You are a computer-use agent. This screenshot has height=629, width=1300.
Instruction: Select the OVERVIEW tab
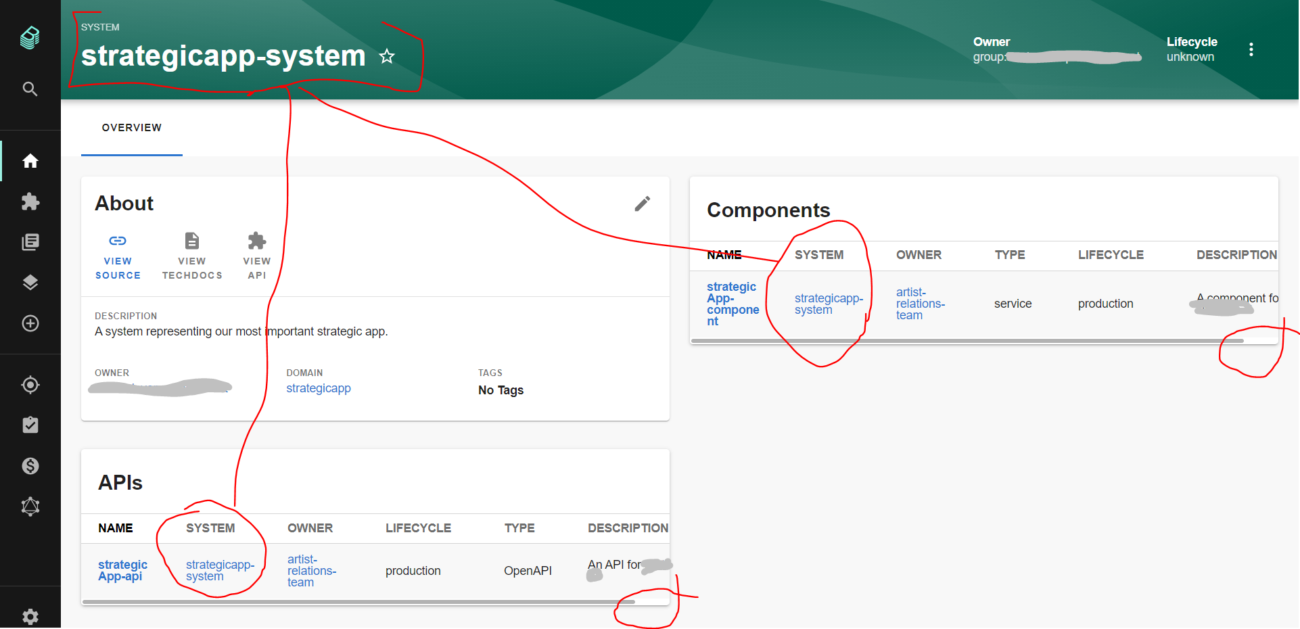point(131,128)
